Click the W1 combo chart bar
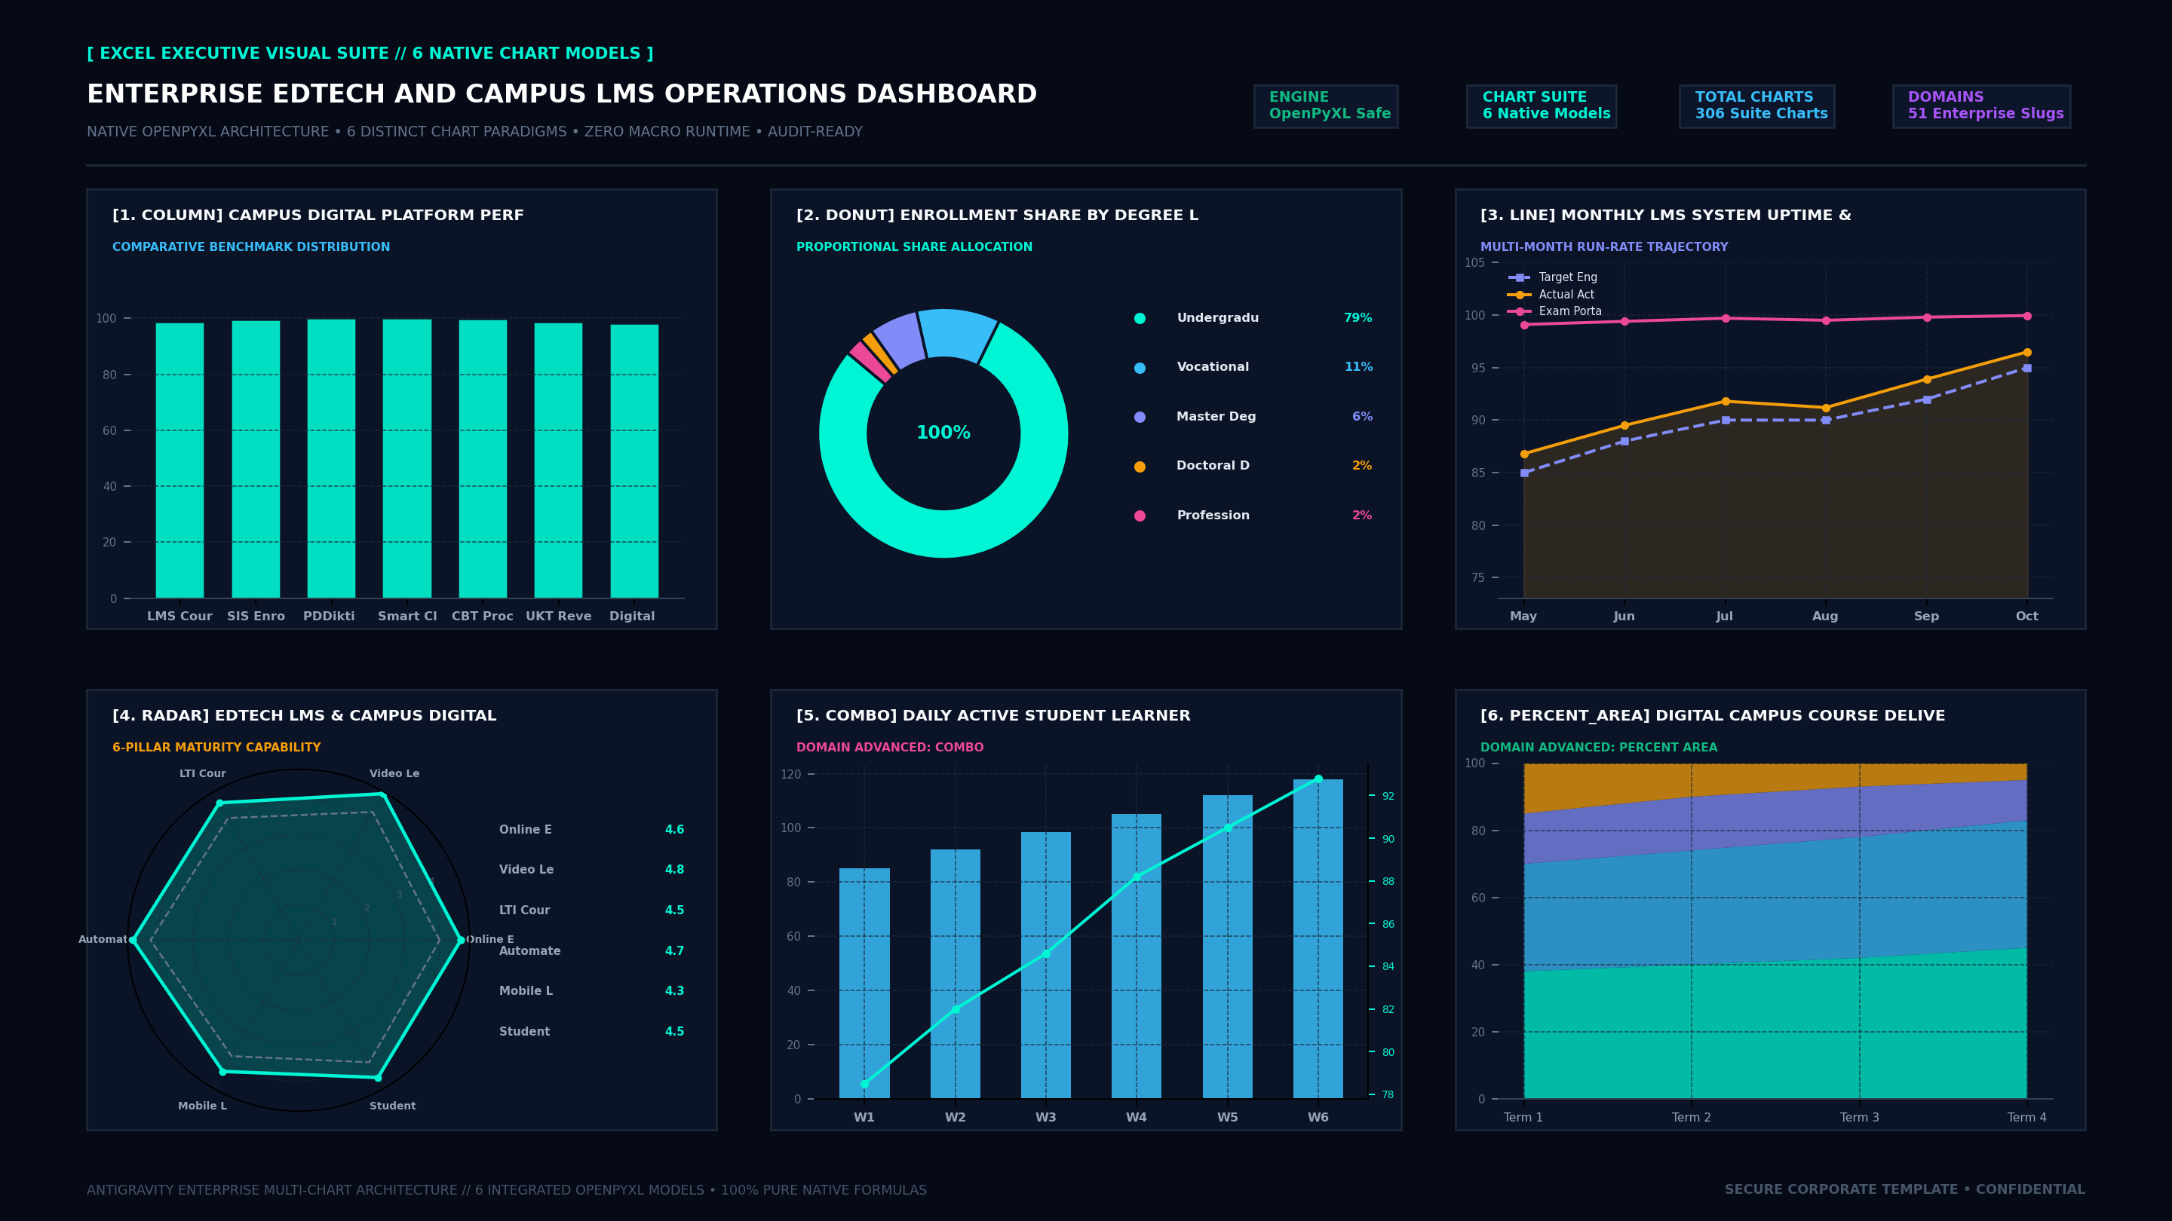 coord(864,984)
